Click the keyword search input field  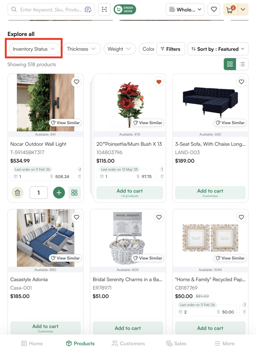[x=50, y=9]
